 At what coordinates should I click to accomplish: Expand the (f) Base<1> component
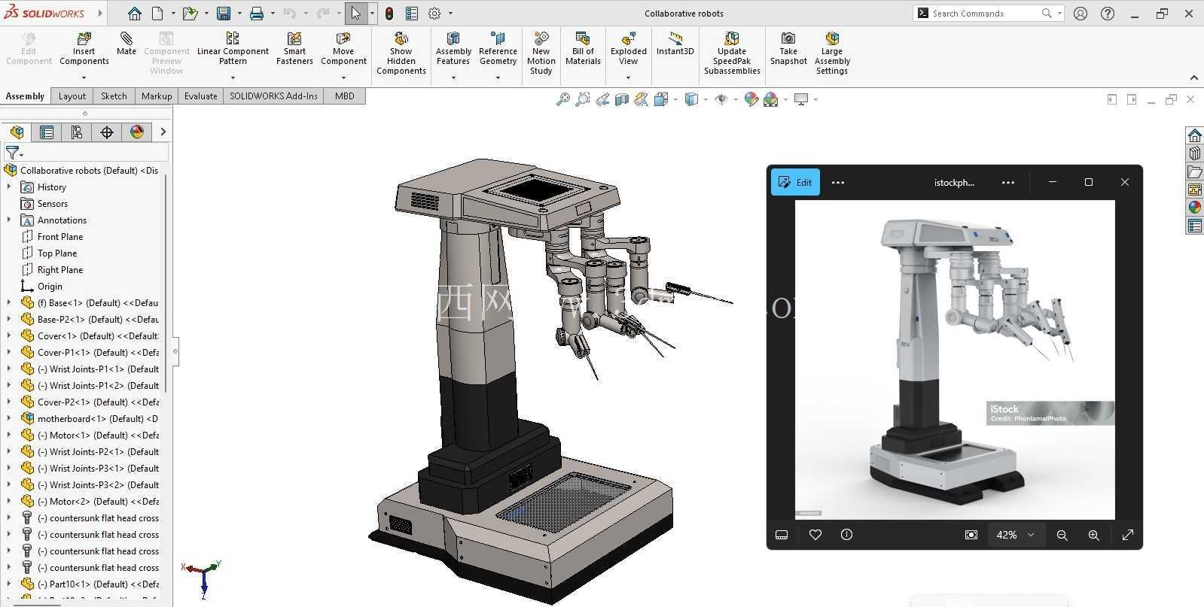point(9,303)
